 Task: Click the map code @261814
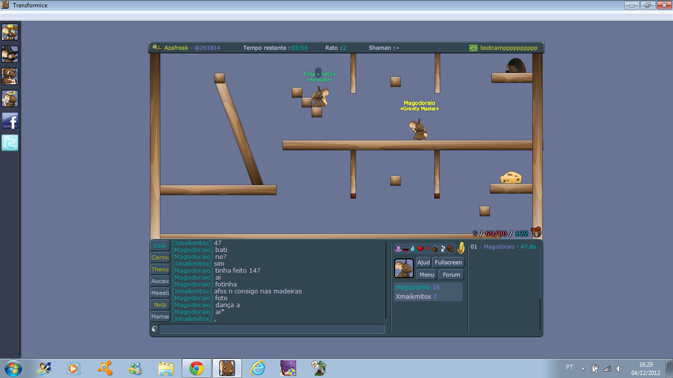[207, 48]
